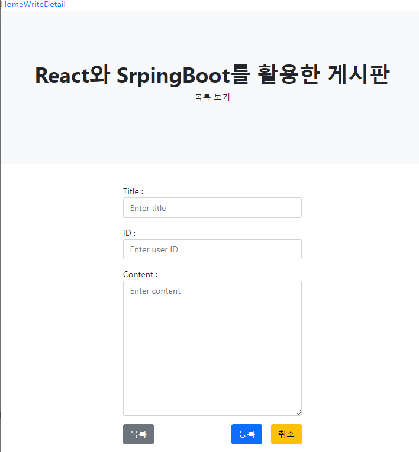Viewport: 419px width, 452px height.
Task: Click the Enter title input field
Action: click(212, 208)
